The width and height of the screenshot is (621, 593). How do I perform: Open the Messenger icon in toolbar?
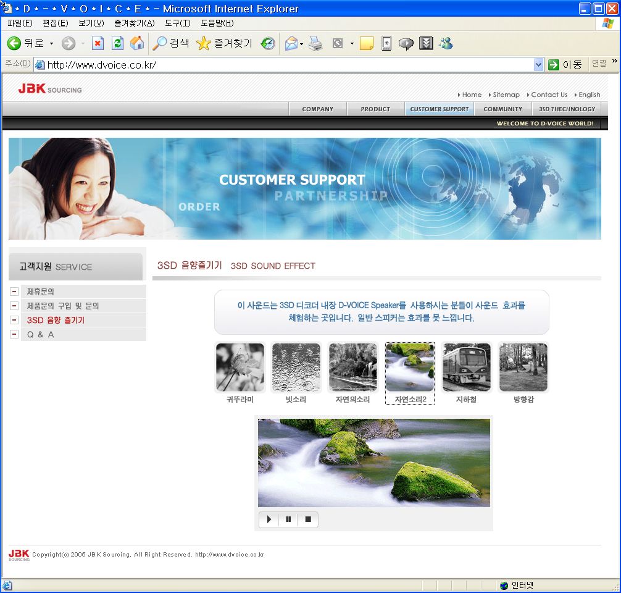446,43
